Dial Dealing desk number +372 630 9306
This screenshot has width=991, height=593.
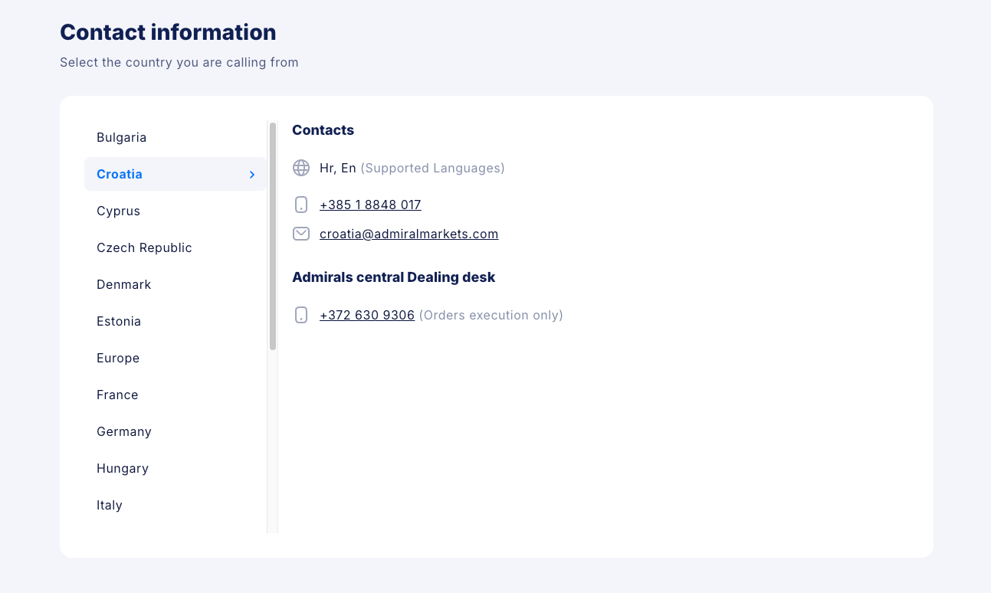pyautogui.click(x=366, y=315)
